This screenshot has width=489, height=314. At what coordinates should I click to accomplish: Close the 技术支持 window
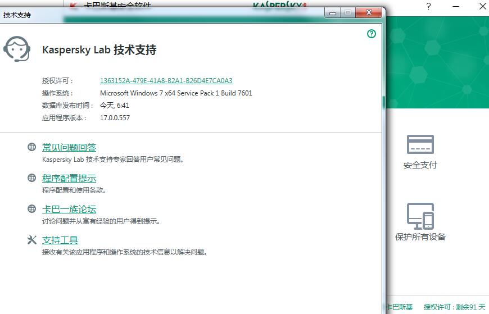369,12
